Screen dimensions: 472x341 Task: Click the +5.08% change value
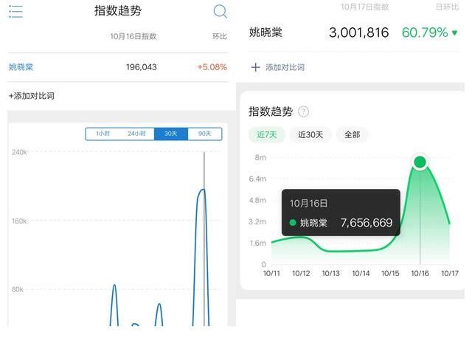pos(212,67)
